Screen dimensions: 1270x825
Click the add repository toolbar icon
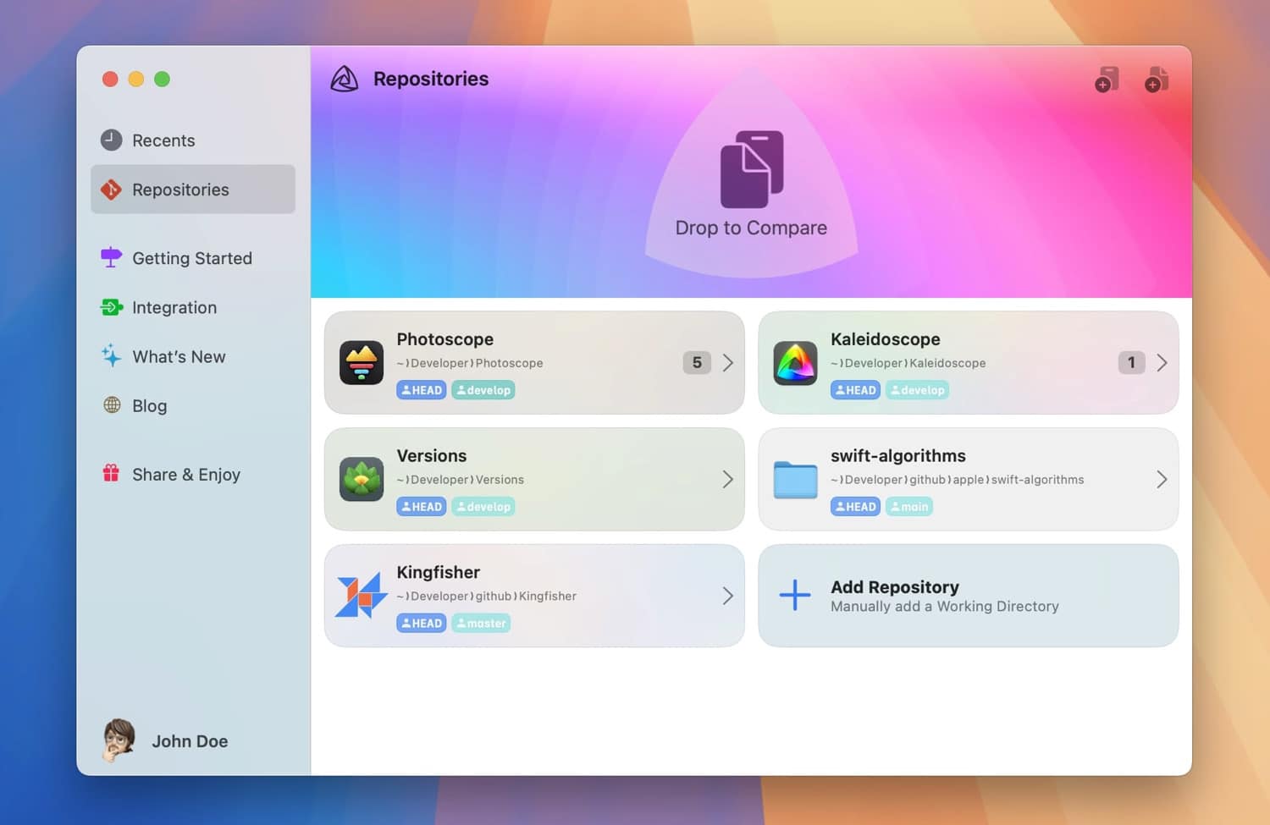(x=1107, y=80)
